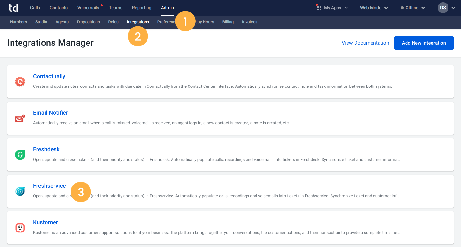Select Roles in the Admin submenu
The image size is (461, 247).
coord(113,22)
